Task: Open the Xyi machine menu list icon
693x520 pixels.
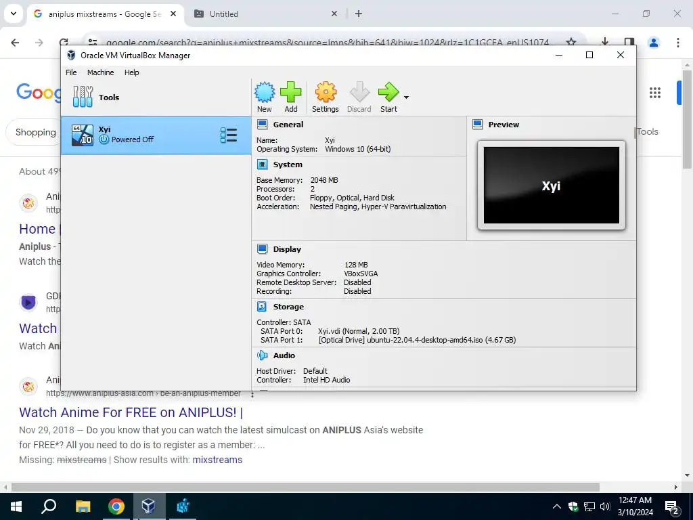Action: click(x=229, y=135)
